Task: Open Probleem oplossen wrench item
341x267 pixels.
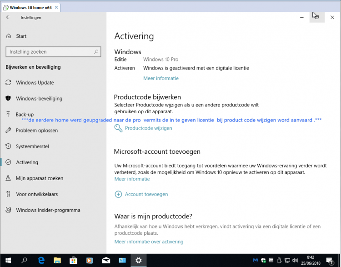Action: (36, 131)
